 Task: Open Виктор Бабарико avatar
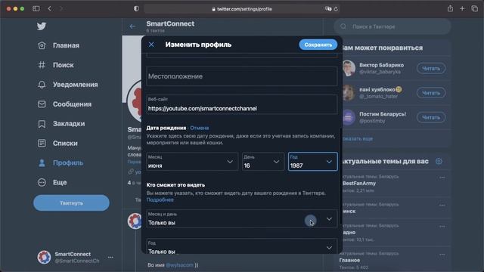coord(349,68)
